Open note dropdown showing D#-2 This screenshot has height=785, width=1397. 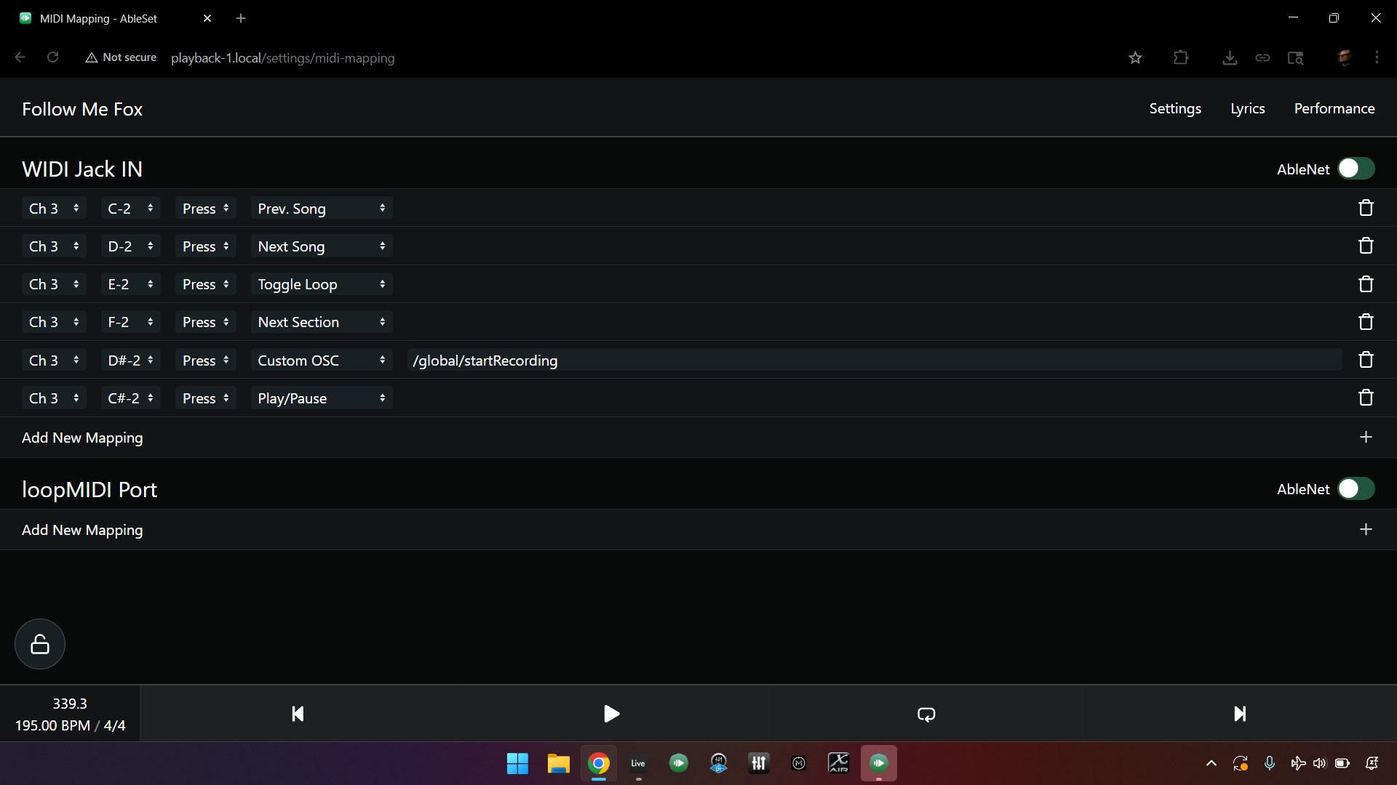click(x=131, y=361)
